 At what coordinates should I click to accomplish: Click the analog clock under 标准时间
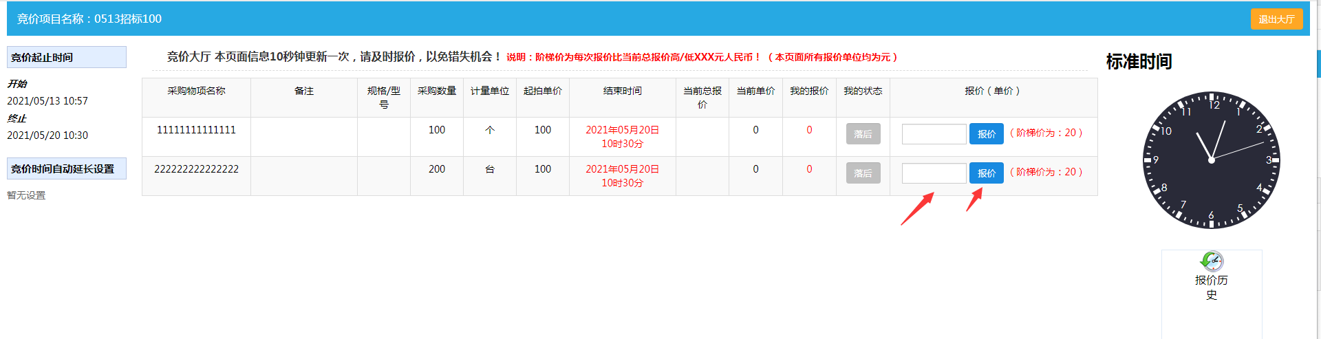(1211, 160)
